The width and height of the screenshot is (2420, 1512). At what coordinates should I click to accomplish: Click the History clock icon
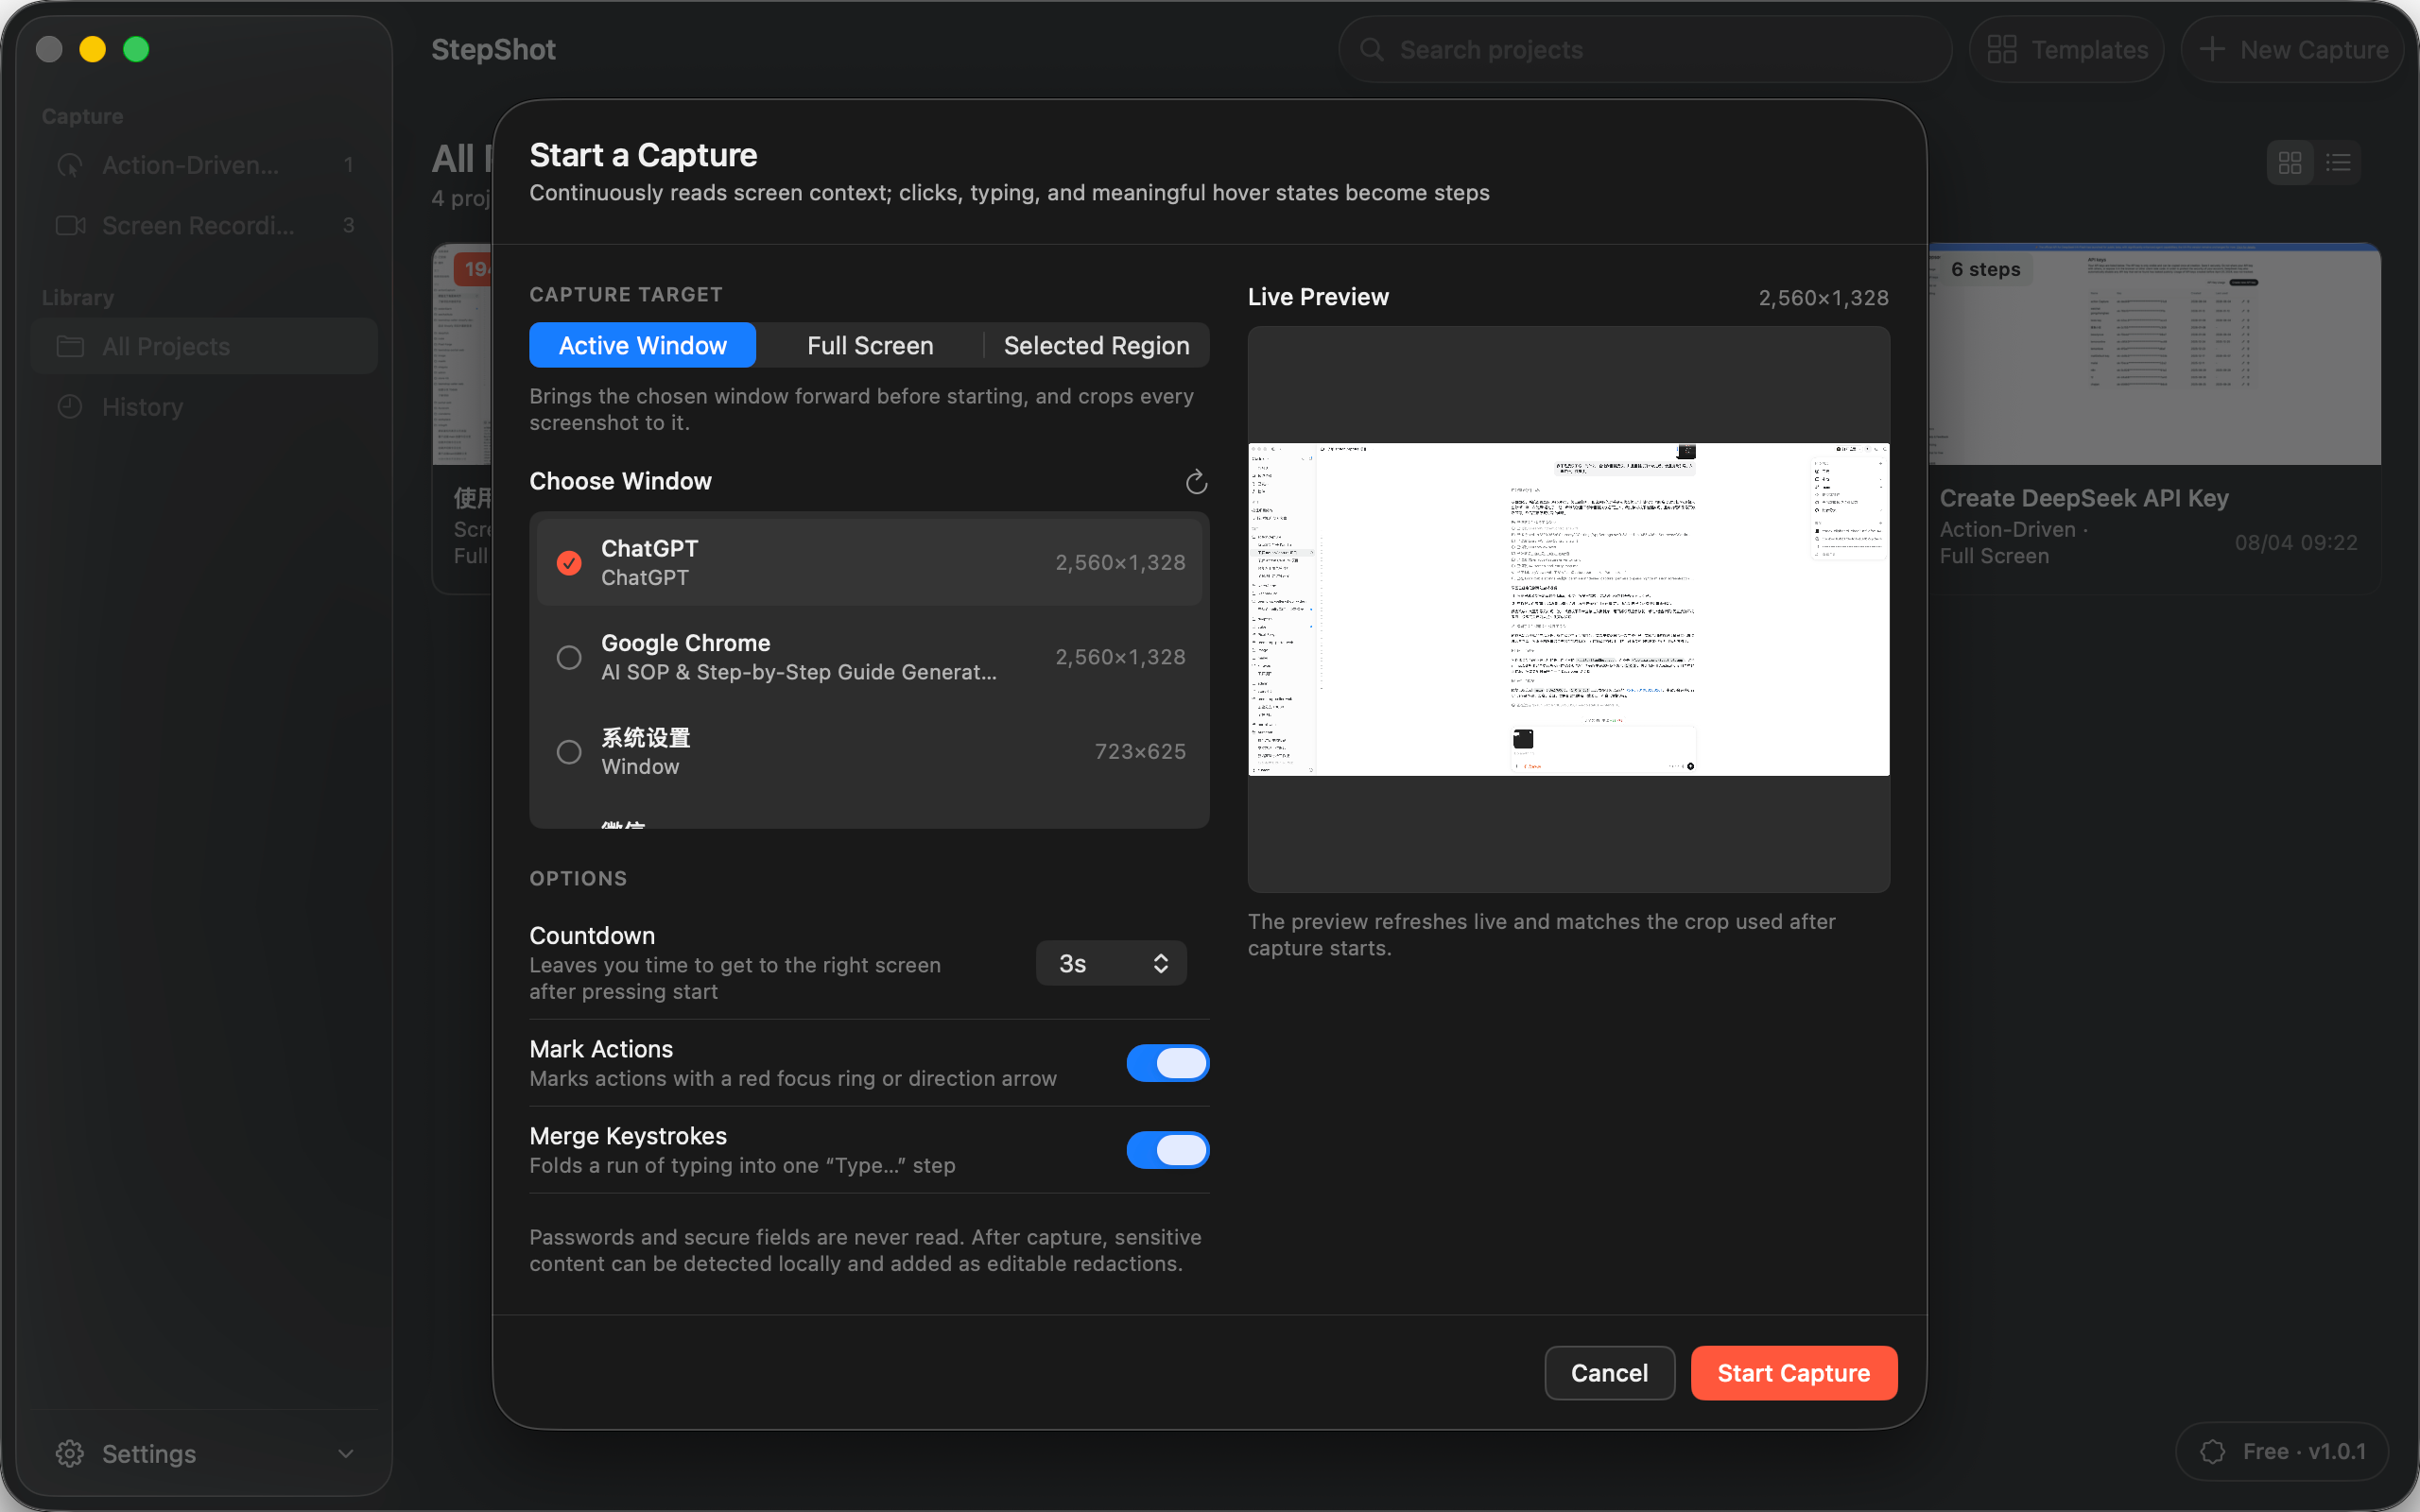coord(70,407)
